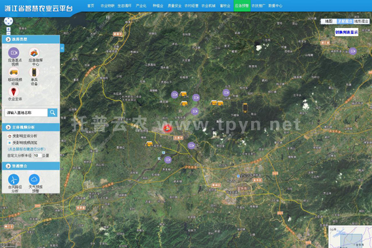Click the 切换列表显示 button
This screenshot has width=372, height=248.
[x=347, y=31]
